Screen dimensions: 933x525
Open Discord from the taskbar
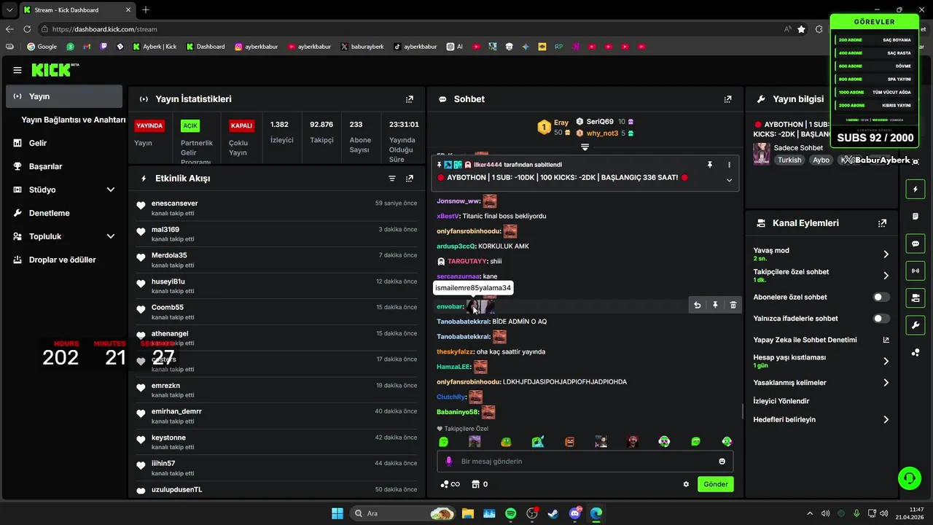[575, 513]
